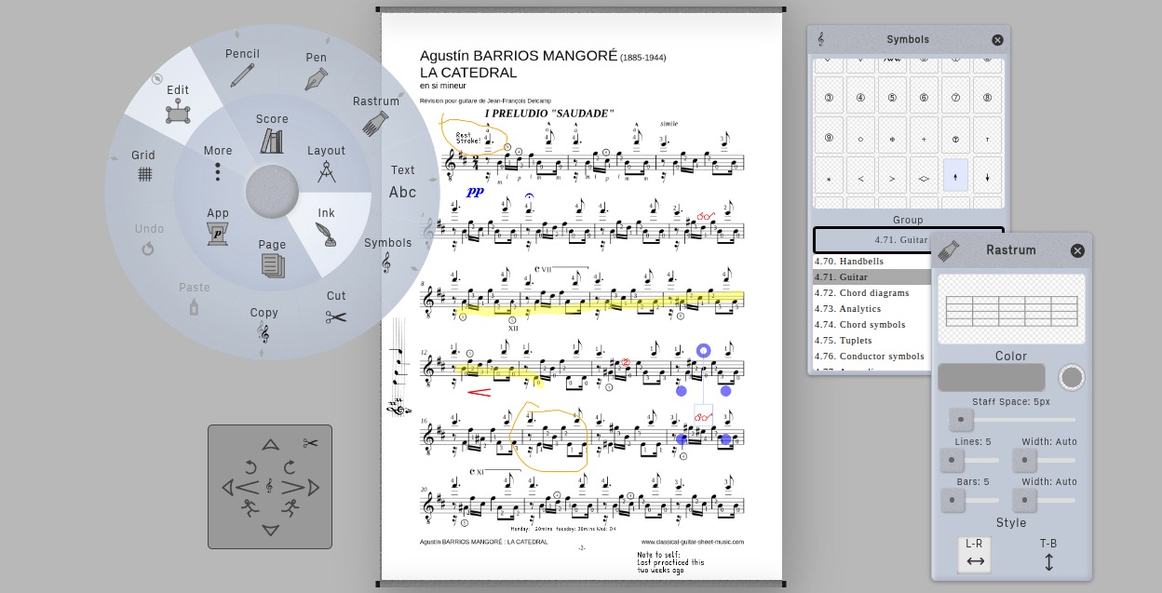The height and width of the screenshot is (593, 1162).
Task: Click the rotate counterclockwise arrow on navigation pad
Action: 250,466
